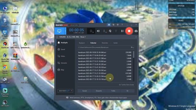Open the yellow folder desktop icon

tap(15, 22)
